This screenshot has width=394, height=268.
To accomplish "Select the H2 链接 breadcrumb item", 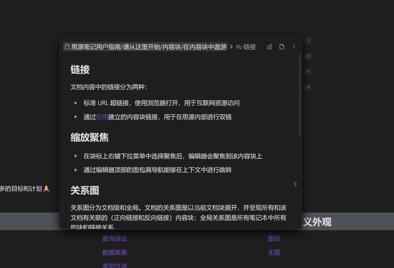I will pos(246,47).
